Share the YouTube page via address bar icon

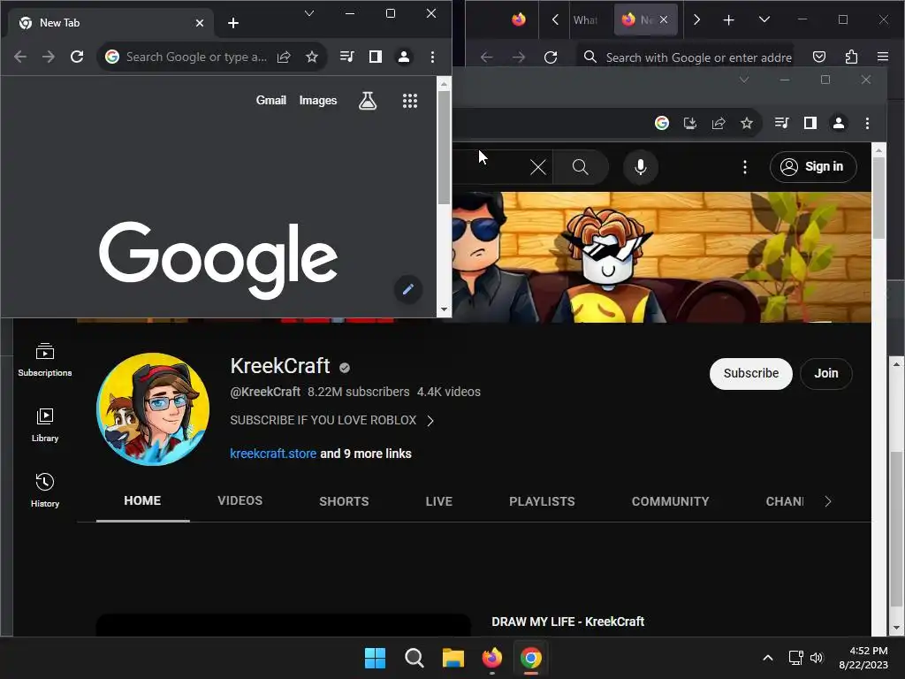coord(719,123)
